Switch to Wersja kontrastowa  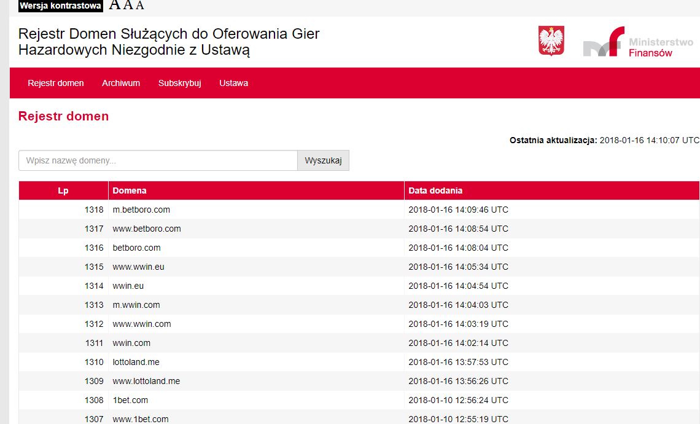tap(60, 6)
